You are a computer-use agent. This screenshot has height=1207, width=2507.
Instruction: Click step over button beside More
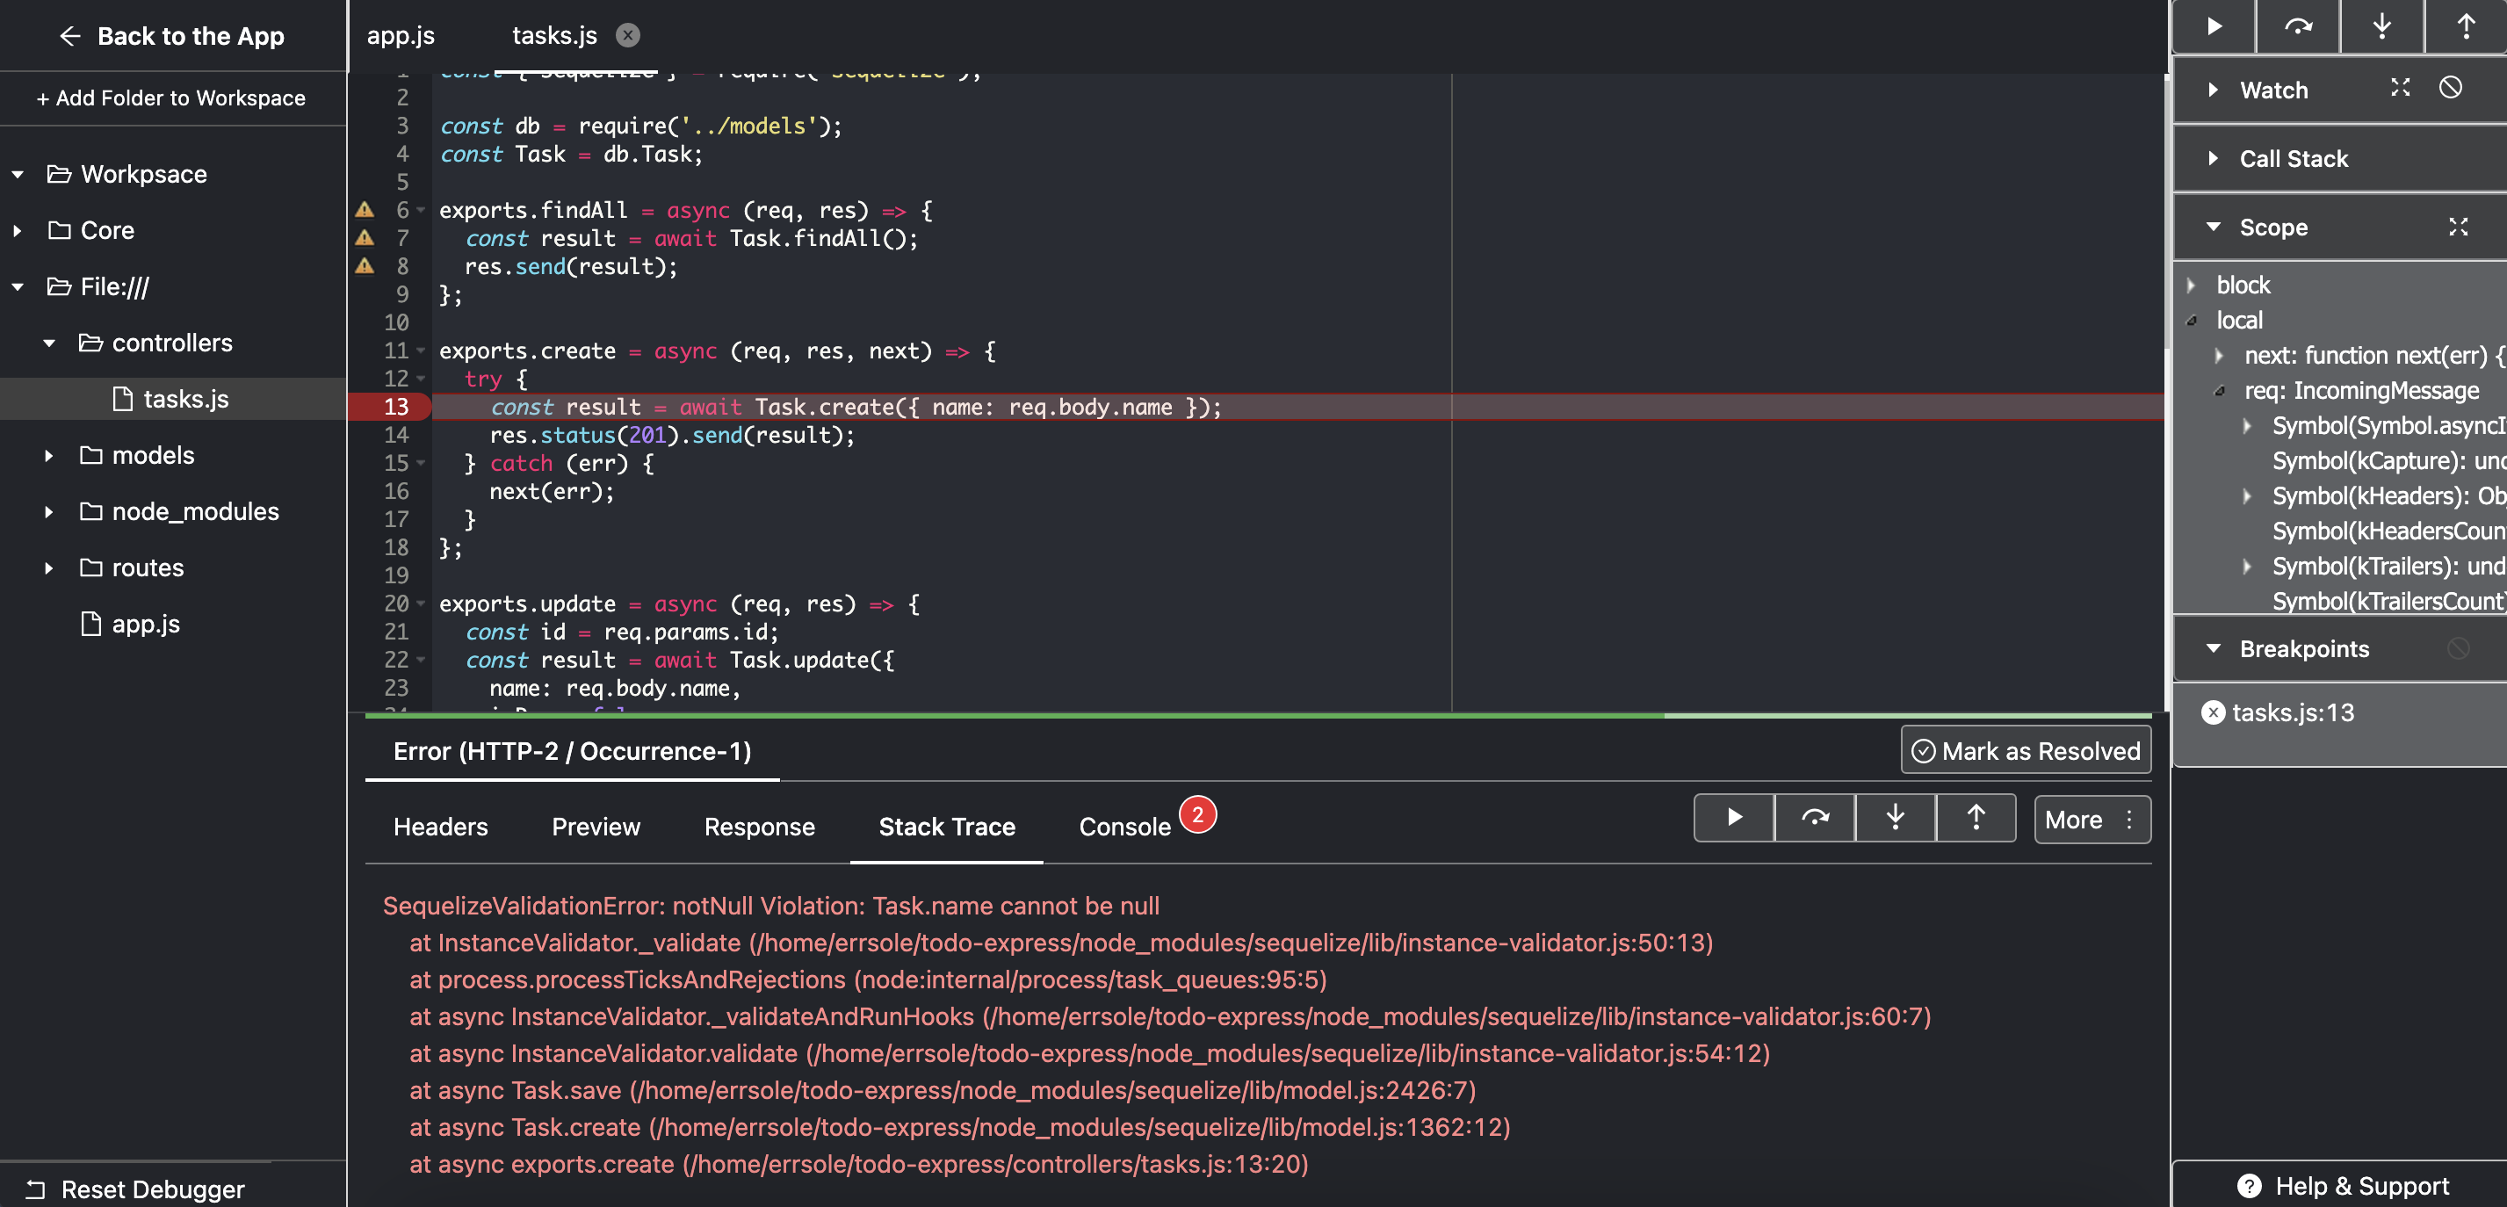tap(1815, 818)
